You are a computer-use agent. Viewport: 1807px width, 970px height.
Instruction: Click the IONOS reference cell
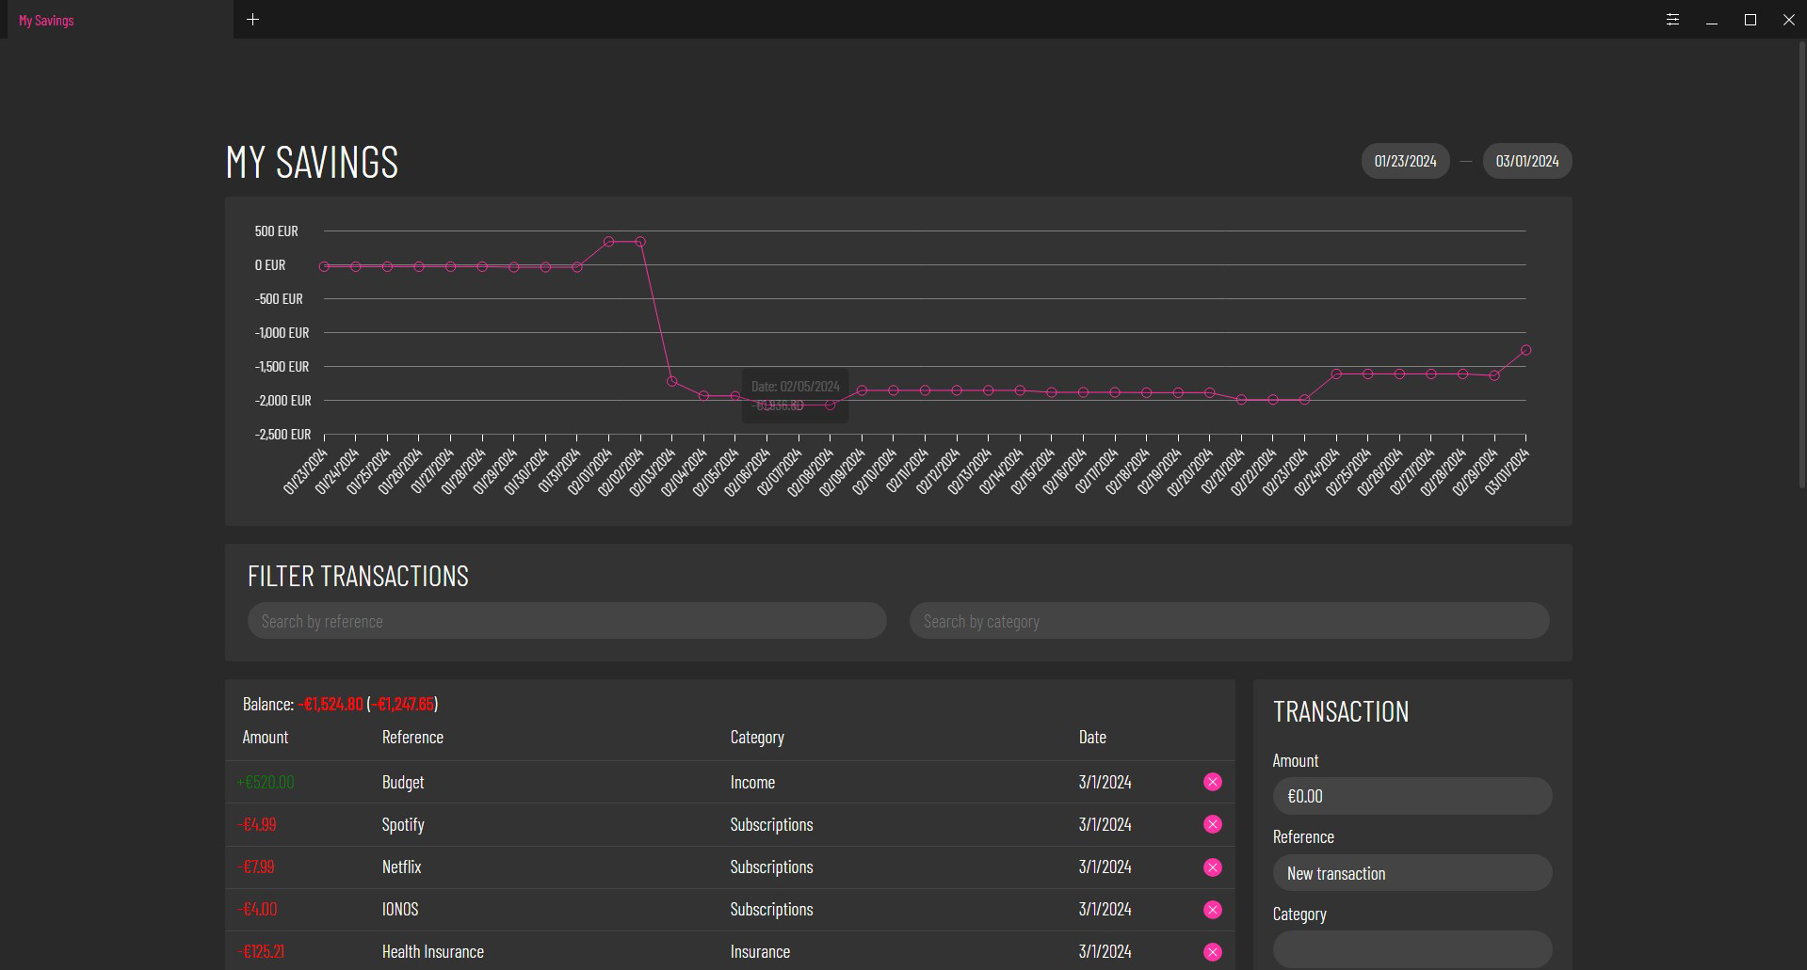(x=400, y=909)
